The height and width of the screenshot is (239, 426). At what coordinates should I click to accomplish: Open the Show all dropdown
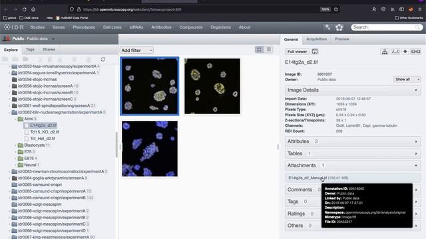click(x=407, y=79)
